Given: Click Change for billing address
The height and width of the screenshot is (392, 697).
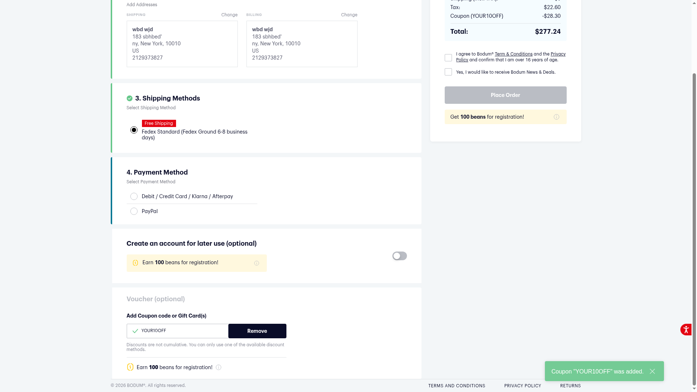Looking at the screenshot, I should coord(349,15).
